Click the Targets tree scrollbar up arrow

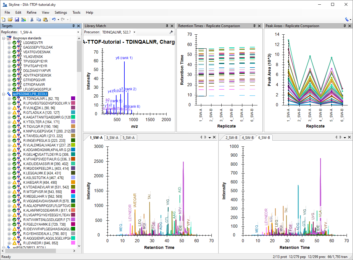tap(79, 38)
